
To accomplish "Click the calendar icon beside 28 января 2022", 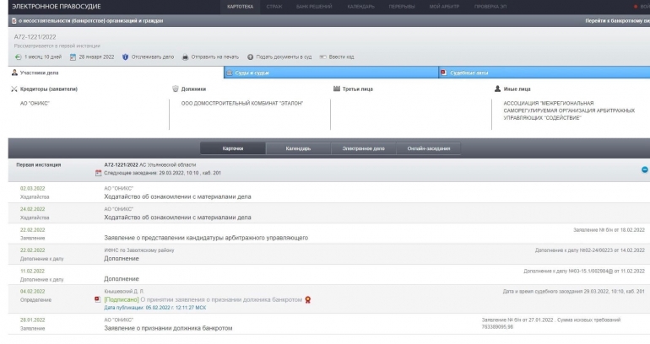I will pyautogui.click(x=73, y=56).
